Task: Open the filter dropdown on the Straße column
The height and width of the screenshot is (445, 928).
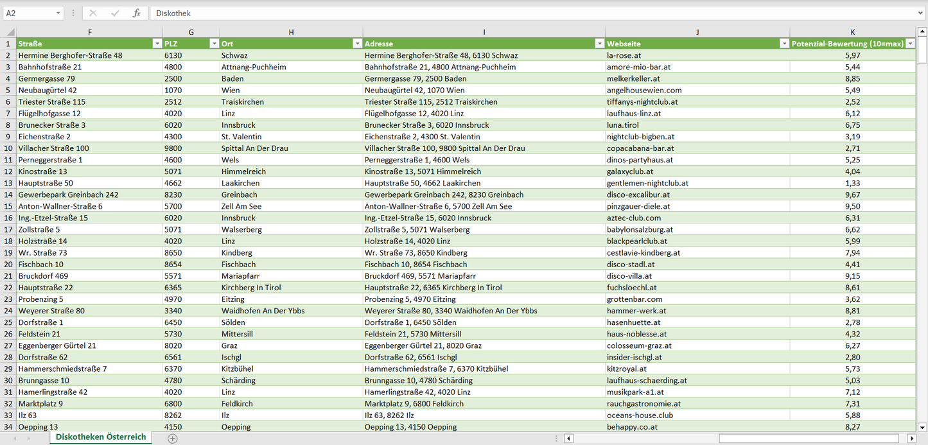Action: click(x=157, y=43)
